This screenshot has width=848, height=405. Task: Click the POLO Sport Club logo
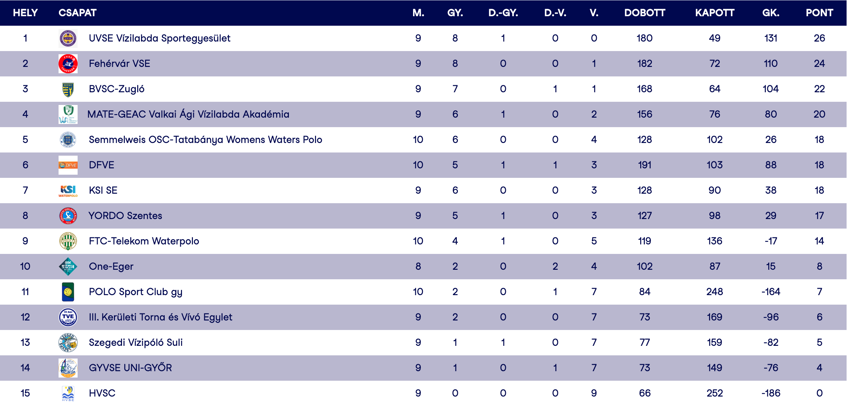(x=68, y=292)
